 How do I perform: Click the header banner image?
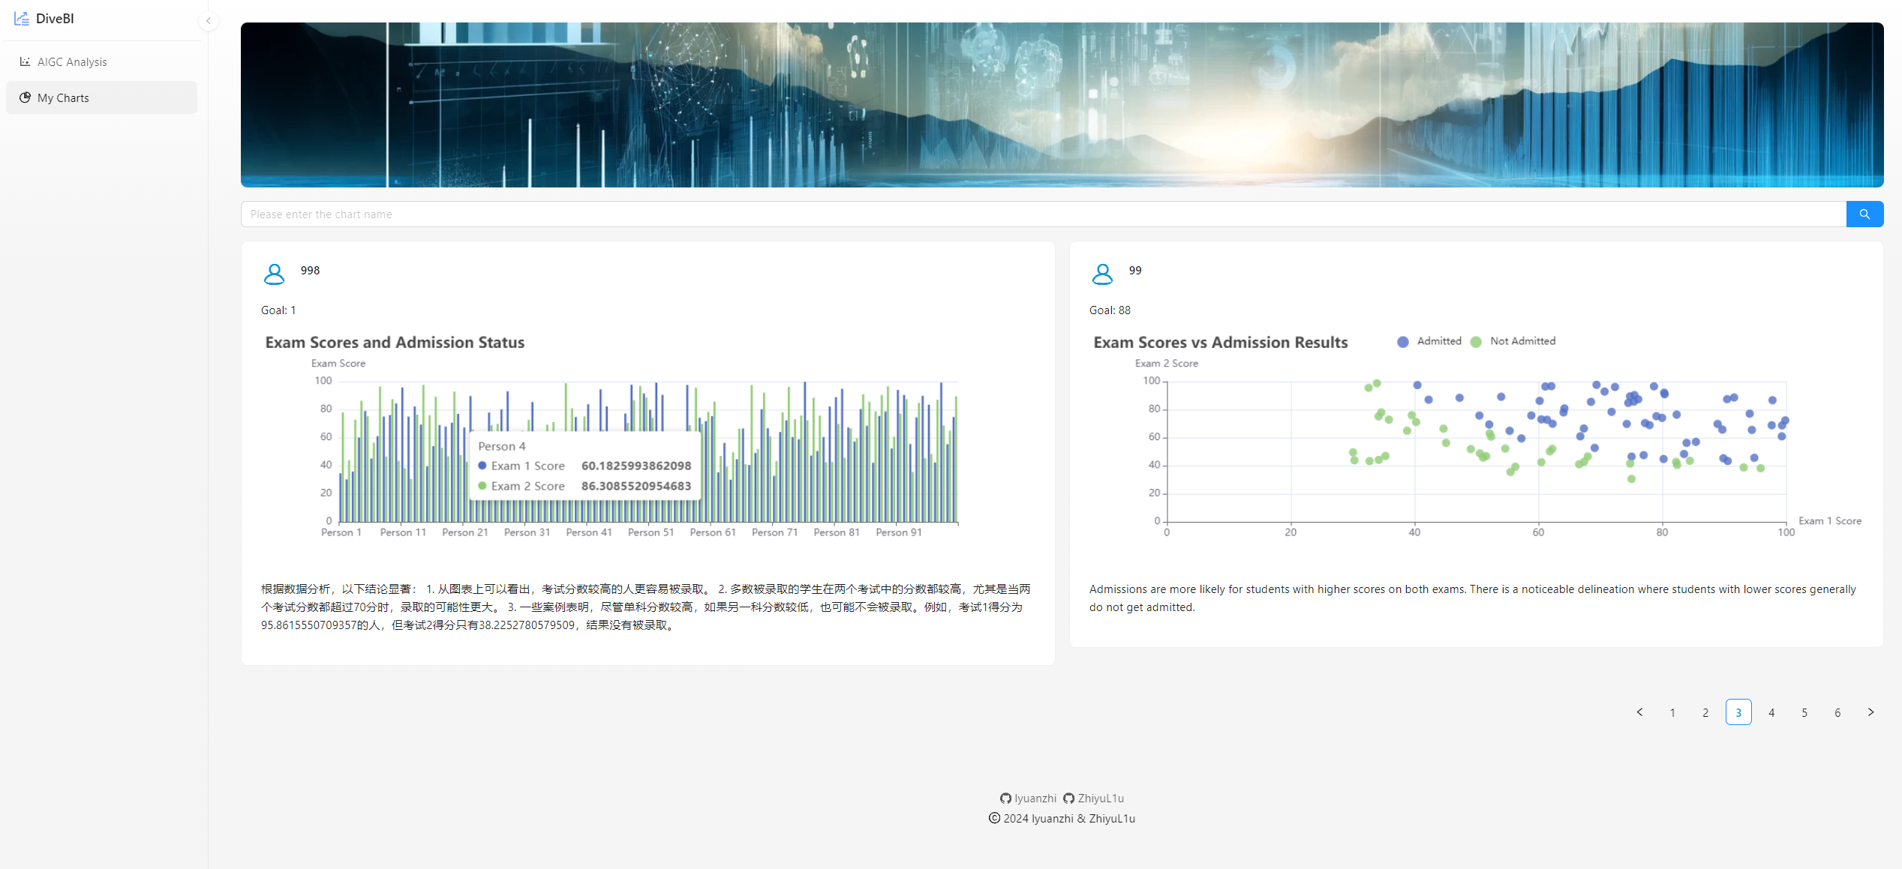(x=1062, y=105)
